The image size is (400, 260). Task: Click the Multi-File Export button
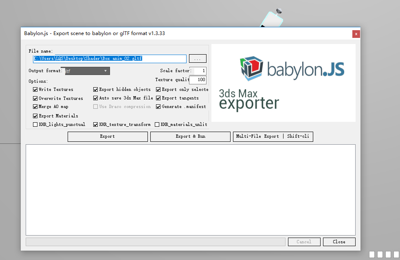pos(273,137)
